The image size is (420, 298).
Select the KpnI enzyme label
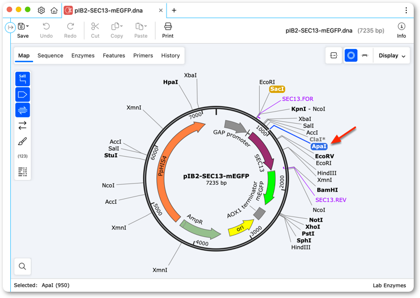point(298,109)
